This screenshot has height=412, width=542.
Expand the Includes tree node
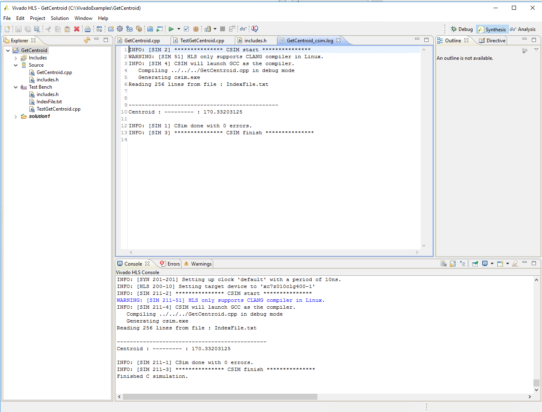tap(15, 58)
